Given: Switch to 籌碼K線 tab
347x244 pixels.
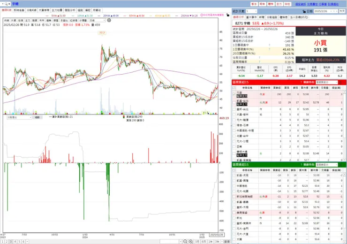Looking at the screenshot, I should point(7,10).
